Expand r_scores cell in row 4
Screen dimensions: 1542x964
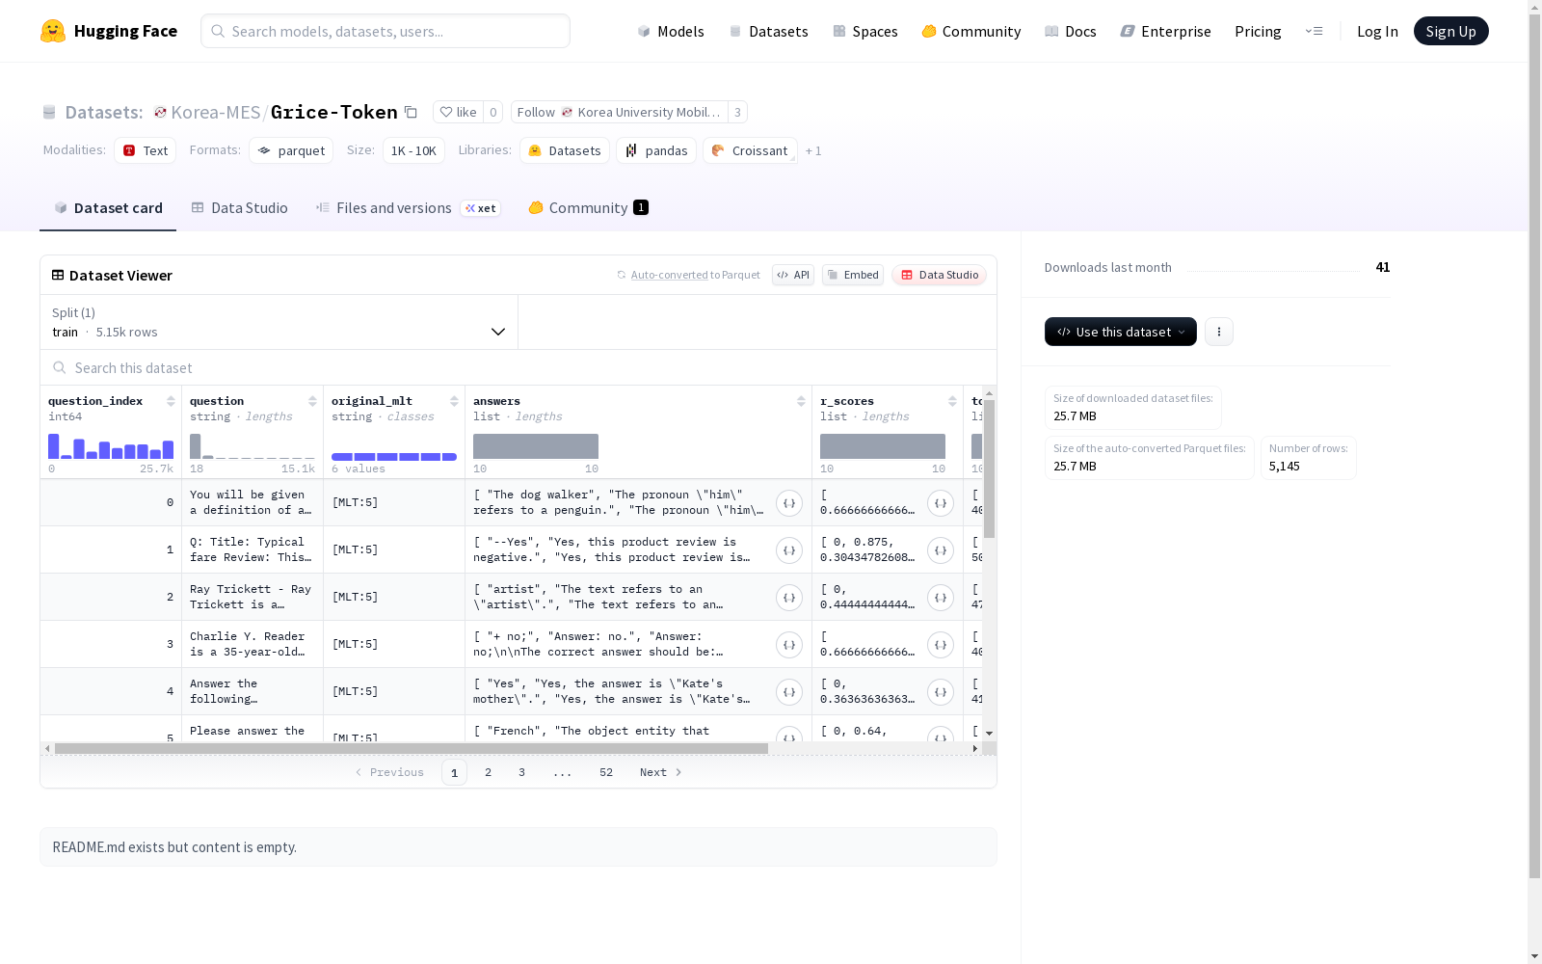coord(941,692)
